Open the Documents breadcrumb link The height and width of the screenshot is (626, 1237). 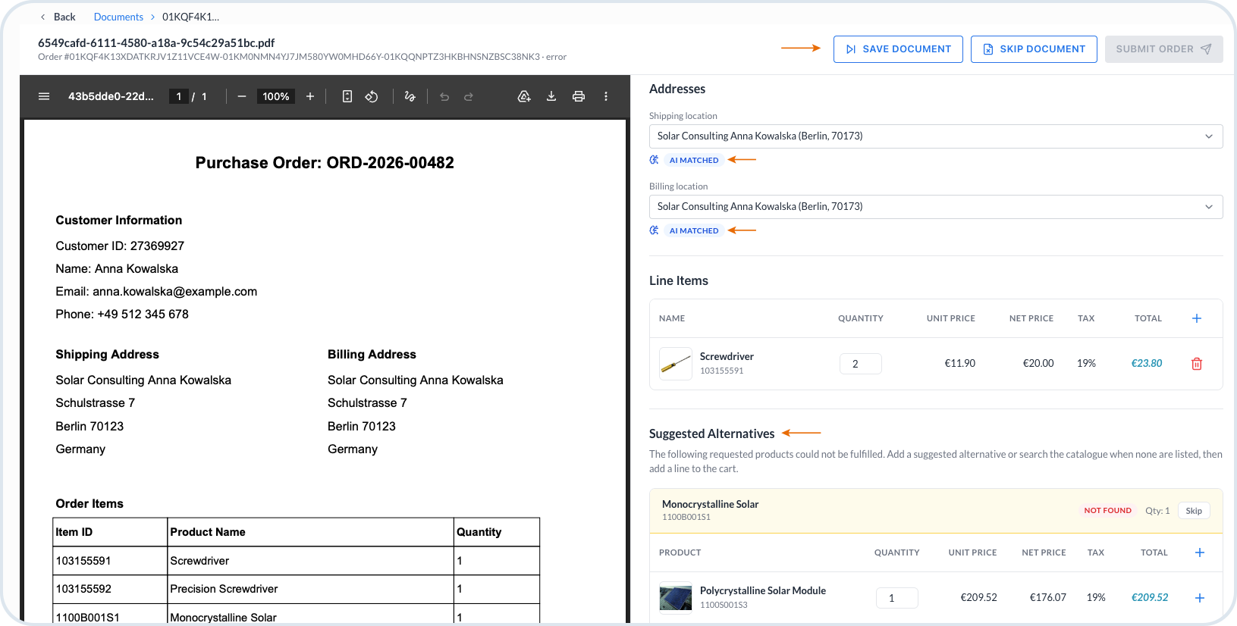coord(118,17)
